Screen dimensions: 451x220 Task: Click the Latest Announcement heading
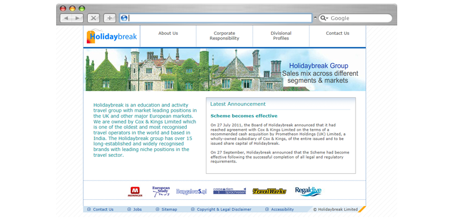238,104
